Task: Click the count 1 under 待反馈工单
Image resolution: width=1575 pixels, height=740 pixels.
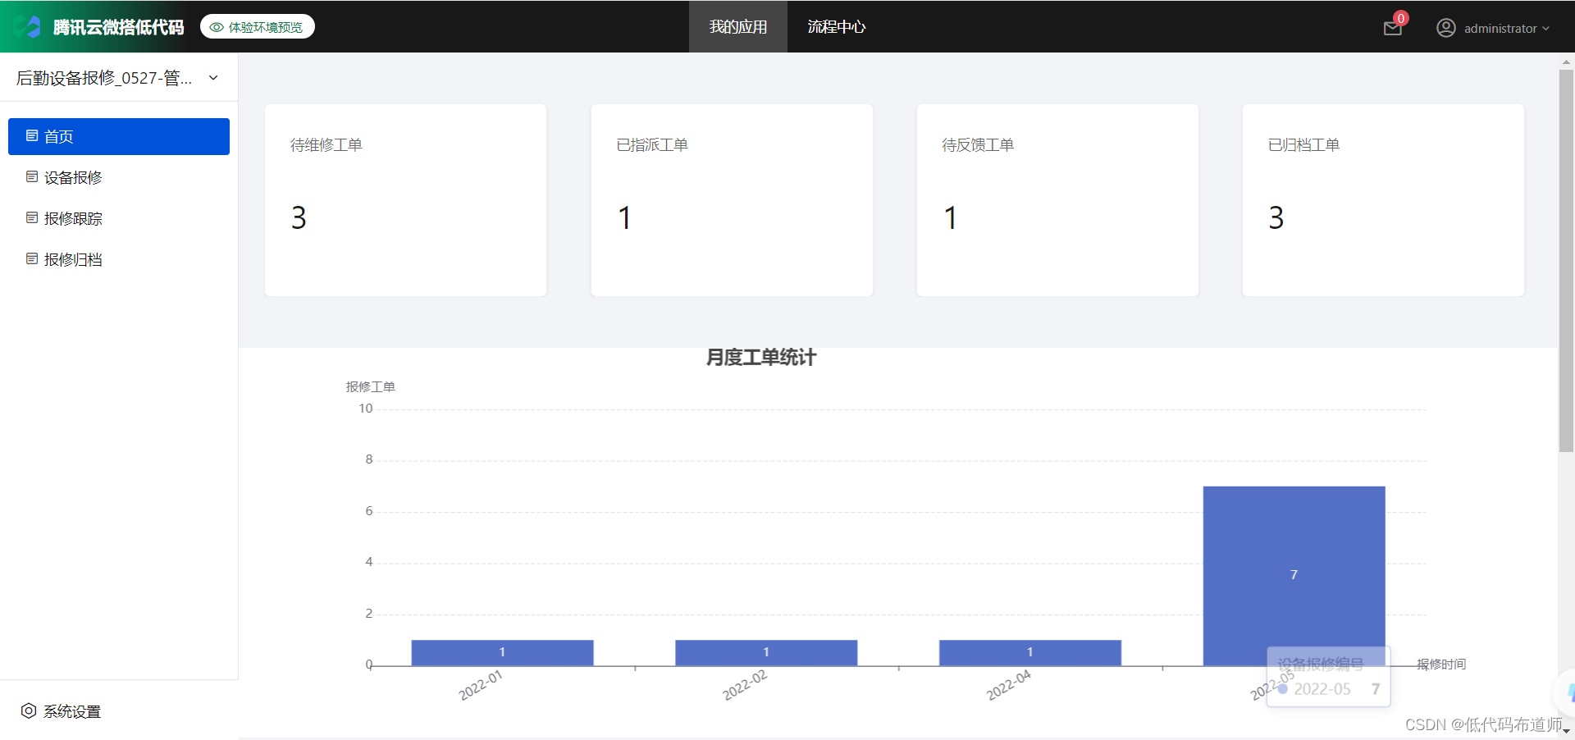Action: [950, 217]
